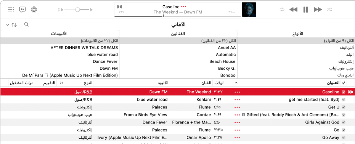Open the AirPlay output icon
The height and width of the screenshot is (144, 355).
(34, 9)
